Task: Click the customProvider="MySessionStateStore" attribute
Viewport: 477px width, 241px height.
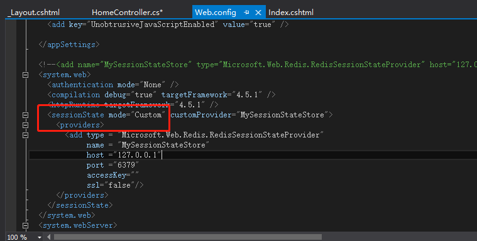Action: 249,115
